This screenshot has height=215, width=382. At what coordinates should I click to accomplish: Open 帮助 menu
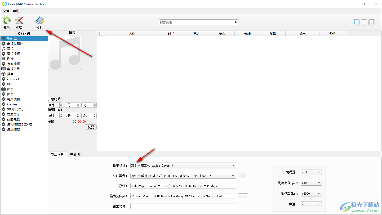click(16, 11)
